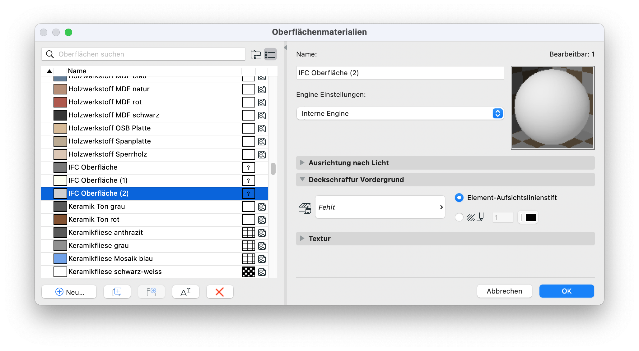Select the IFC Oberfläche (1) row
The height and width of the screenshot is (351, 639).
[x=155, y=180]
